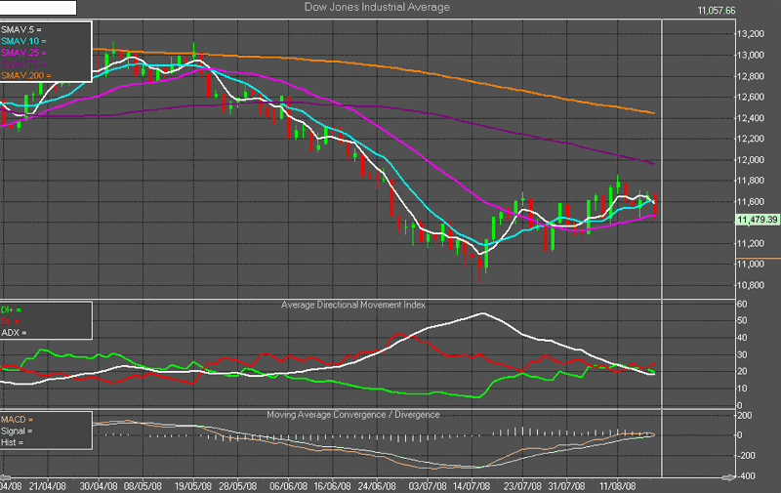The width and height of the screenshot is (781, 493).
Task: Click the ADX legend entry
Action: [x=14, y=333]
